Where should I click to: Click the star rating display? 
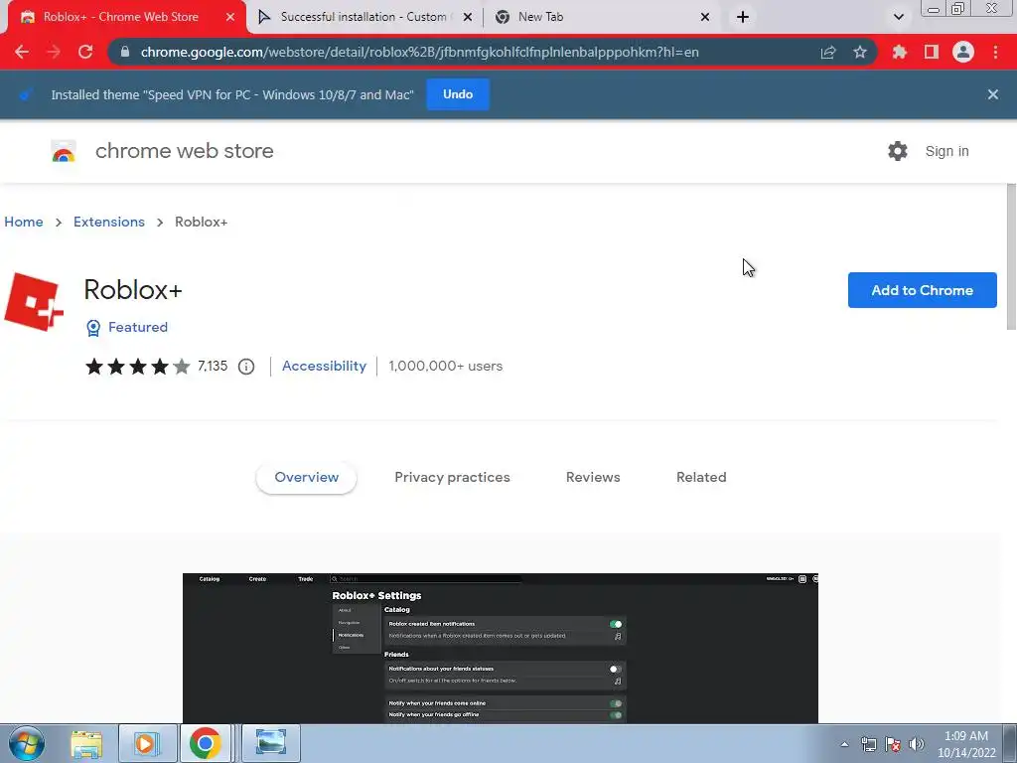[x=137, y=367]
